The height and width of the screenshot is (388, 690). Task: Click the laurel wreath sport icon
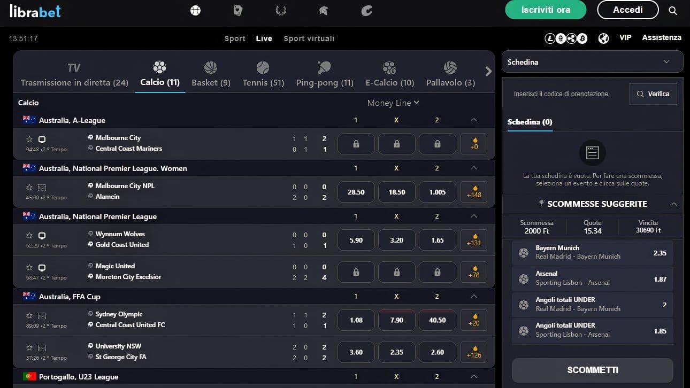[281, 10]
